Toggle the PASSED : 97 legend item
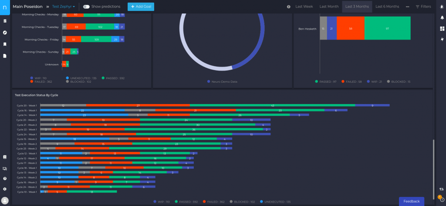 326,82
